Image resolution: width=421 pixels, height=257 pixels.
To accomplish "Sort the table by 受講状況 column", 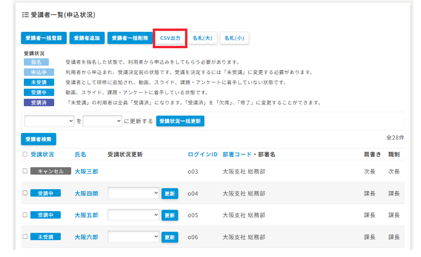I will coord(42,154).
